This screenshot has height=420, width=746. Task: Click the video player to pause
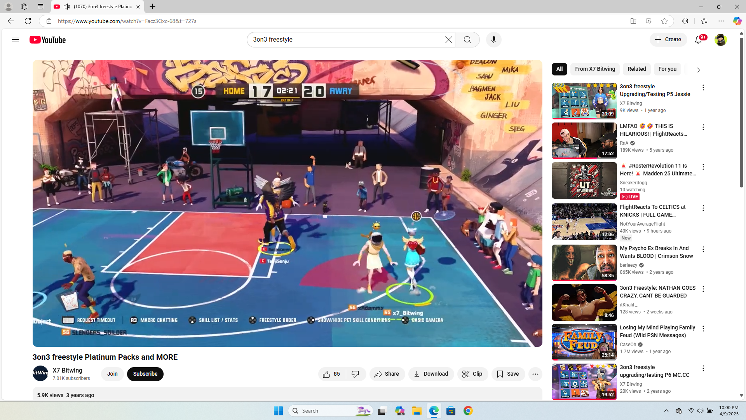(288, 203)
